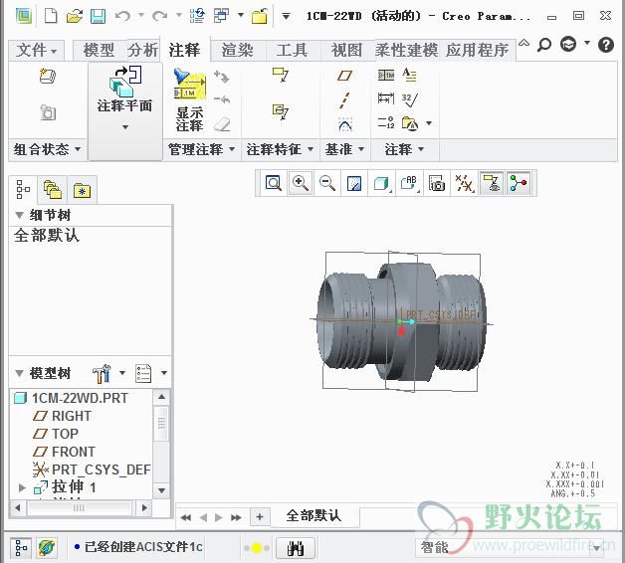
Task: Expand the 注释特征 group dropdown
Action: tap(281, 150)
